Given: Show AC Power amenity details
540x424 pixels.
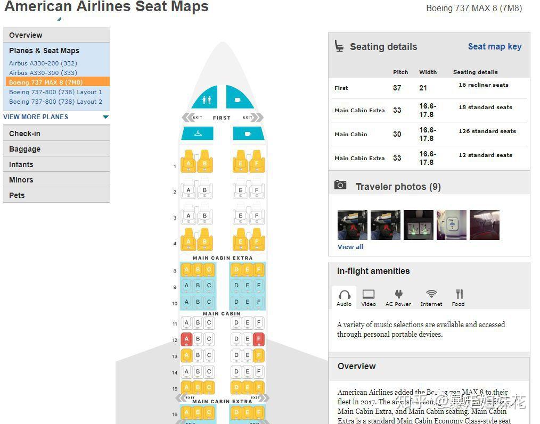Looking at the screenshot, I should click(x=398, y=298).
